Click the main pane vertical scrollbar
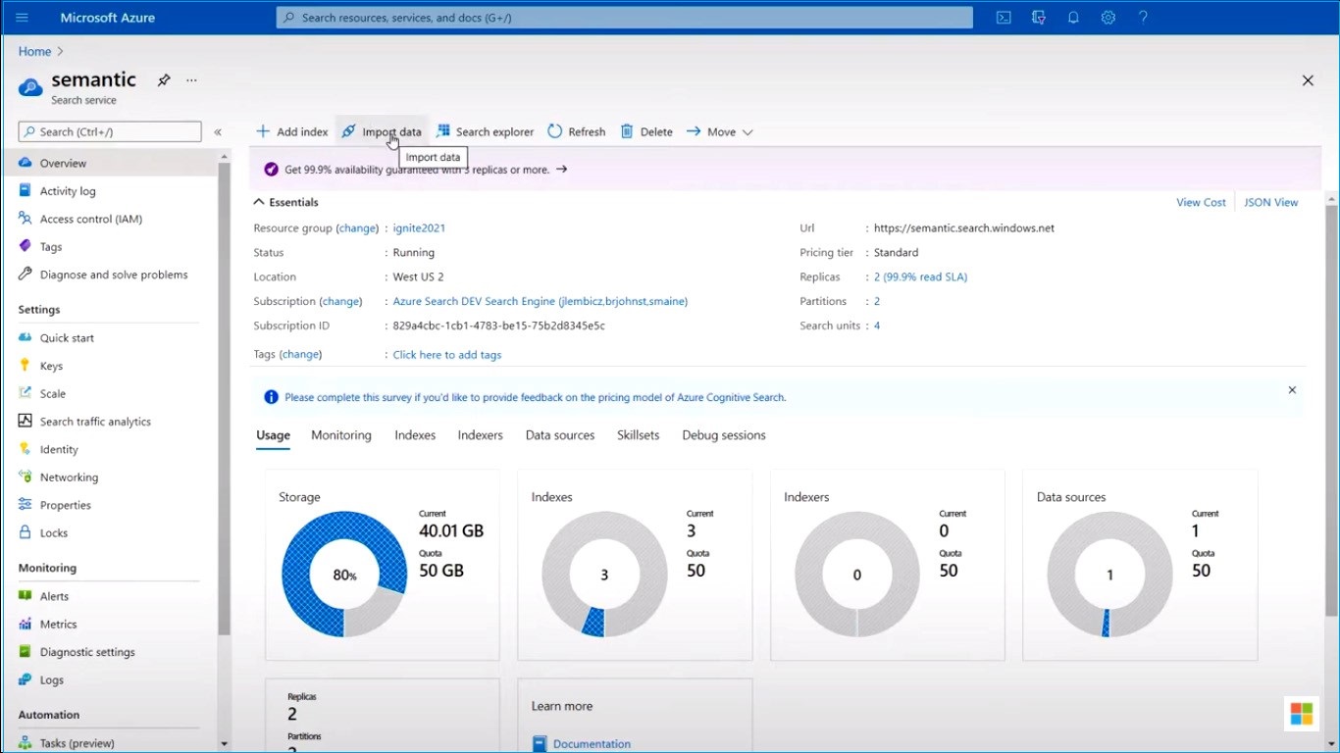Image resolution: width=1340 pixels, height=753 pixels. 1331,412
